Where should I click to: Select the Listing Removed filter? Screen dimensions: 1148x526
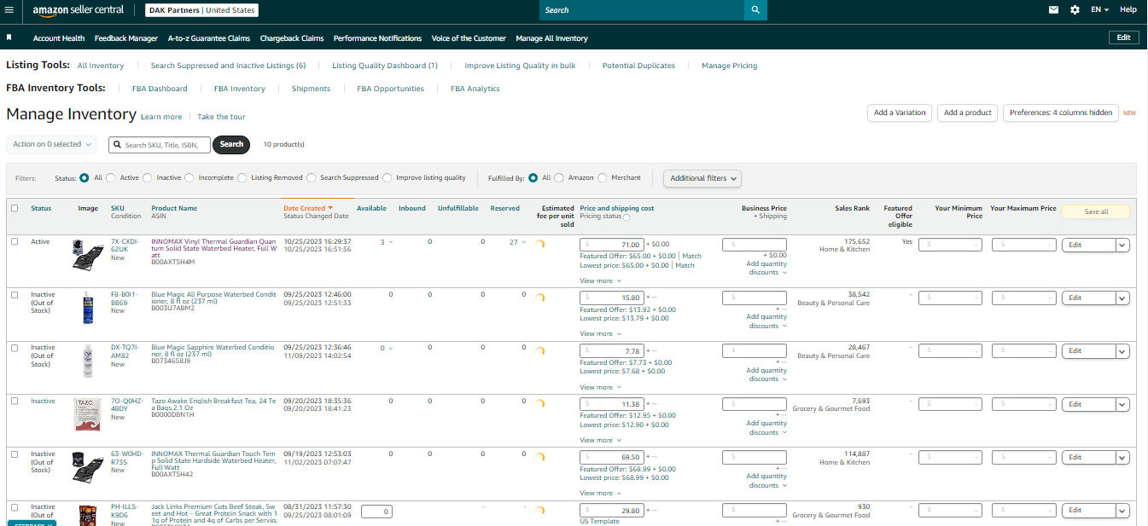(242, 178)
